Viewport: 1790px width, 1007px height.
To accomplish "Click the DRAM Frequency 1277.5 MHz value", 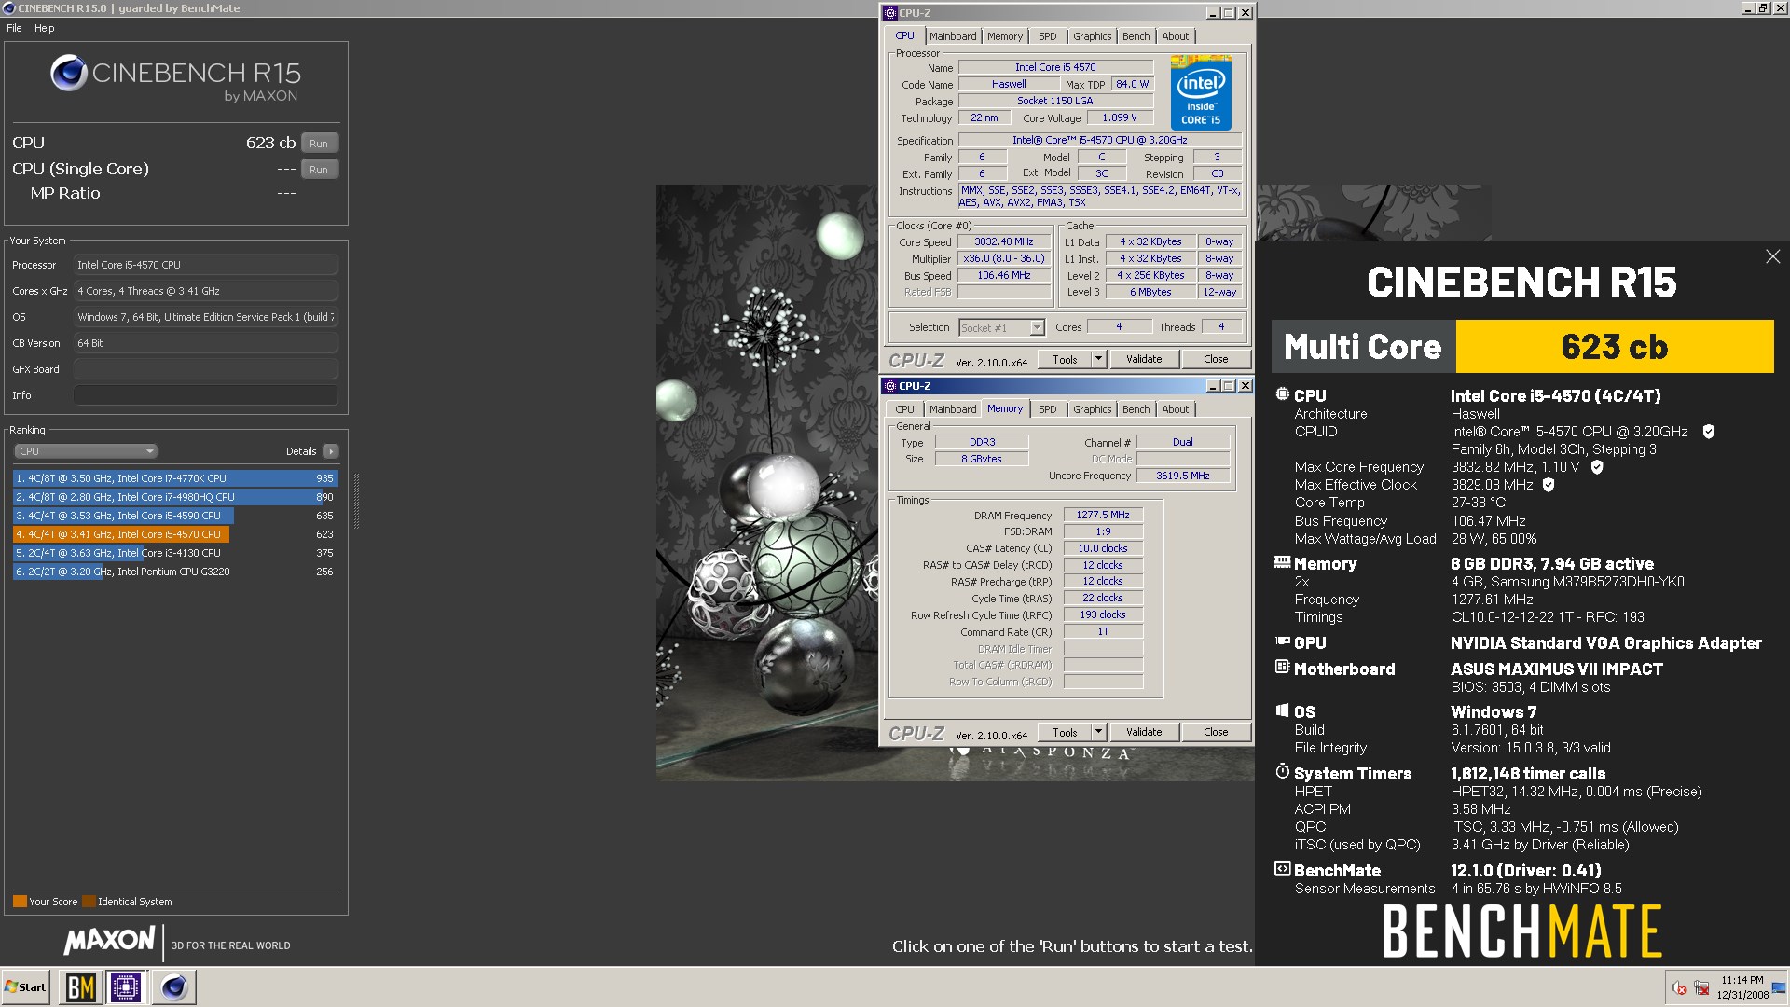I will [1103, 515].
